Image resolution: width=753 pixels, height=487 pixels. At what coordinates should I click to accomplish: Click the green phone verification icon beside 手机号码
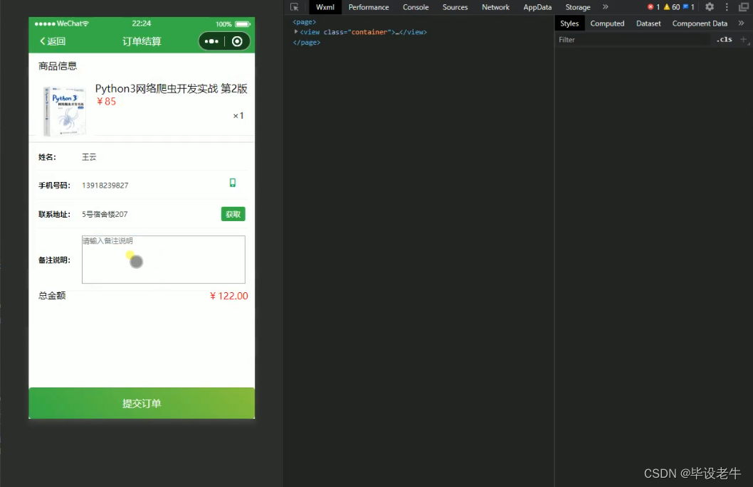point(232,183)
